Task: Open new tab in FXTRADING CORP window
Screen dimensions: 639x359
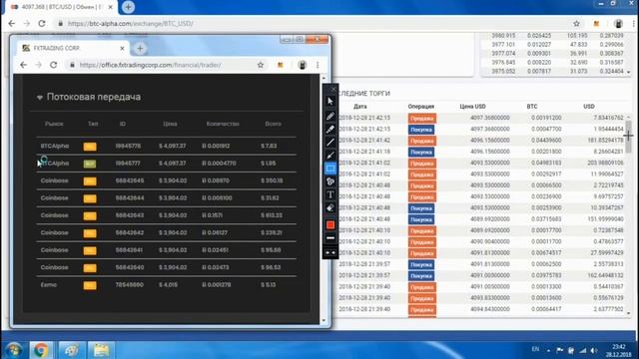Action: click(x=140, y=49)
